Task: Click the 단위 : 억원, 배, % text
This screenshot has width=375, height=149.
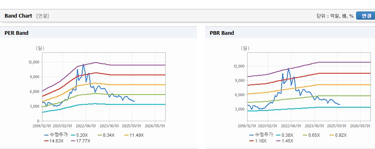Action: (335, 16)
